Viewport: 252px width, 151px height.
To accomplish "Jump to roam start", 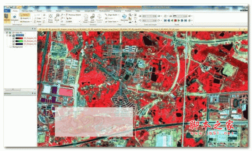I will [165, 20].
